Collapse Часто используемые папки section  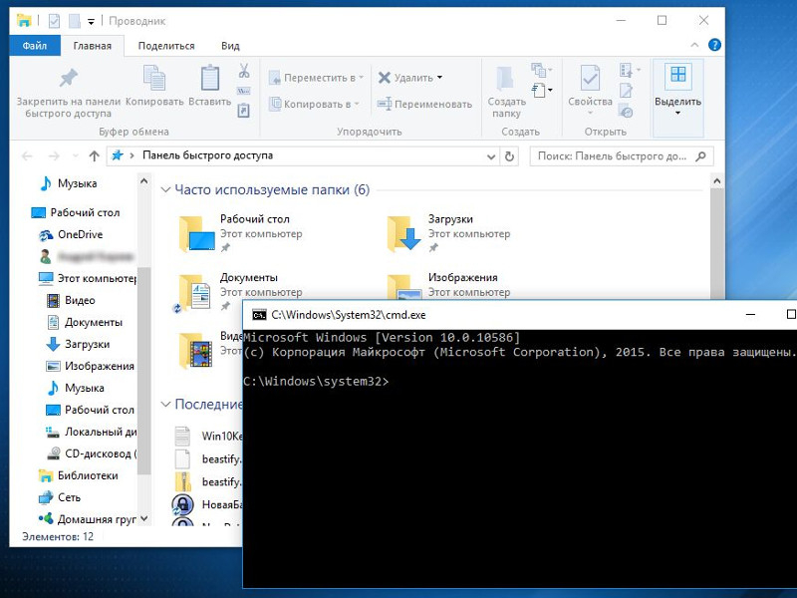165,190
